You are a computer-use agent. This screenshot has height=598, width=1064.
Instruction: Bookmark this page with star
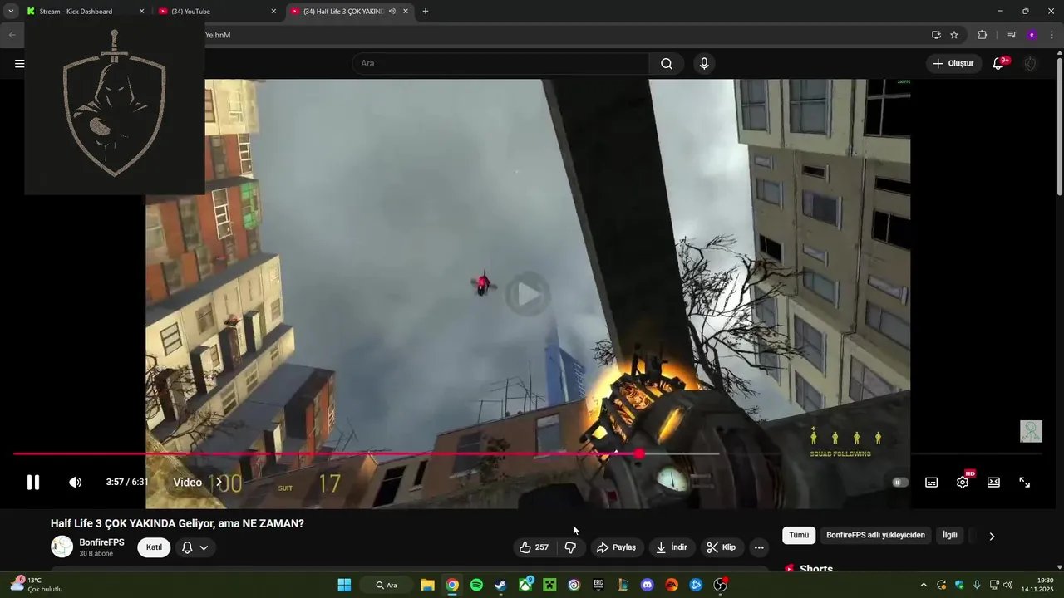pos(954,35)
